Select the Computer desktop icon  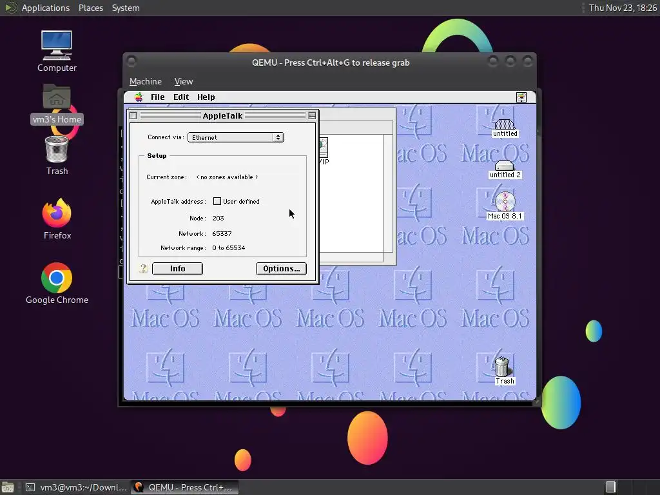pos(57,52)
